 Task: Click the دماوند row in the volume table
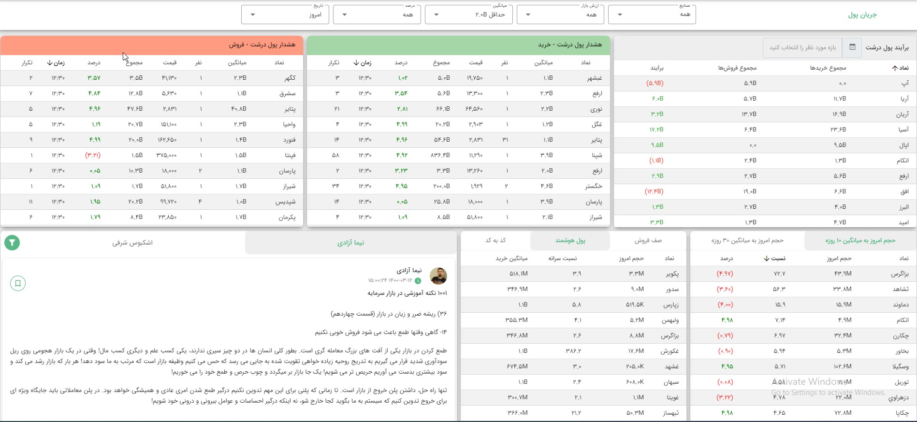[803, 305]
